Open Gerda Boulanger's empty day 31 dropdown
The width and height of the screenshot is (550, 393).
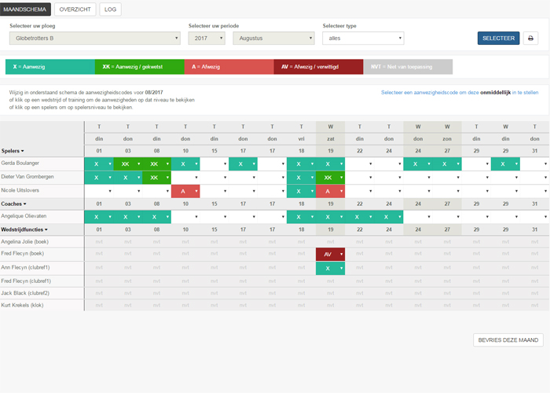pyautogui.click(x=534, y=163)
